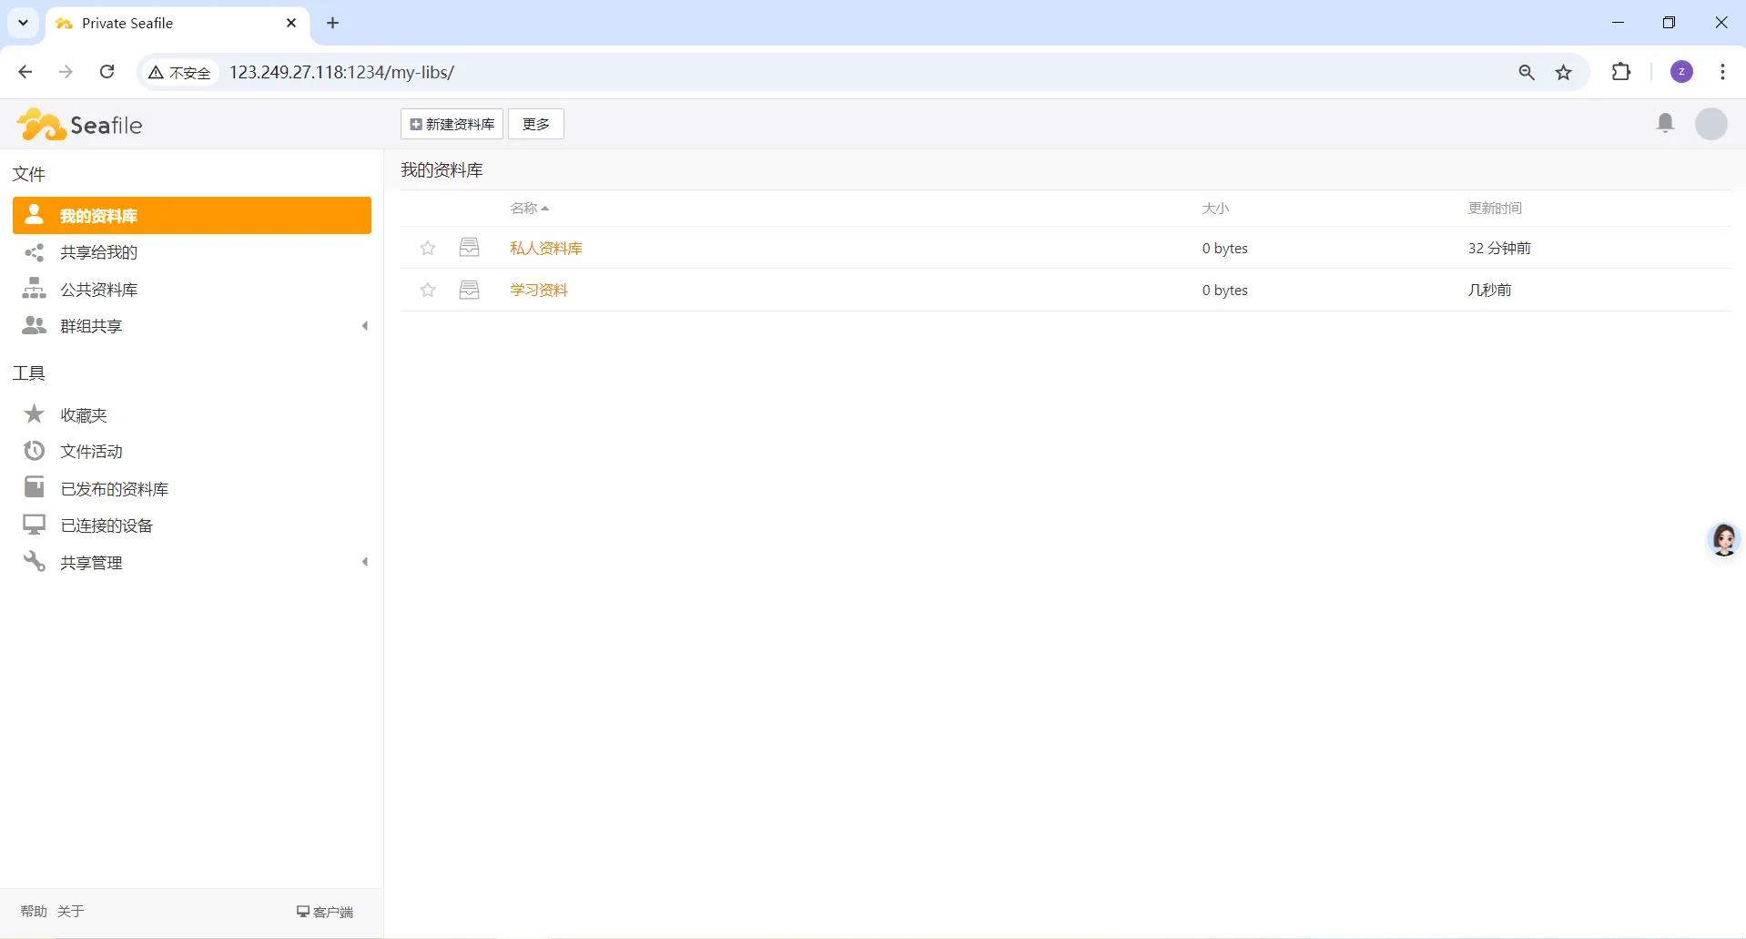Open 文件活动 page
Viewport: 1746px width, 939px height.
pyautogui.click(x=91, y=452)
